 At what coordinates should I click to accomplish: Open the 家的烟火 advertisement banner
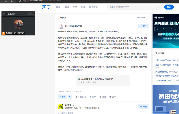click(166, 100)
